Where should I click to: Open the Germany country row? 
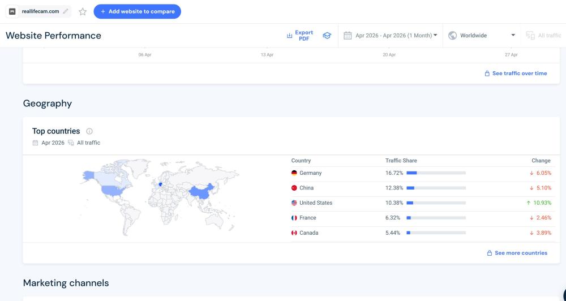coord(423,173)
